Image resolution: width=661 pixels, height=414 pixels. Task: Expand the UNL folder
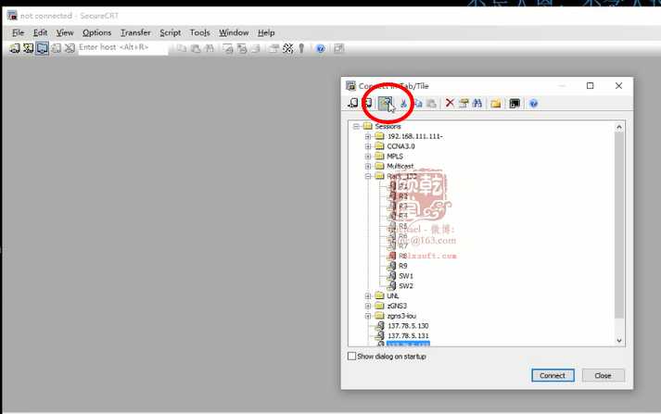[x=368, y=296]
